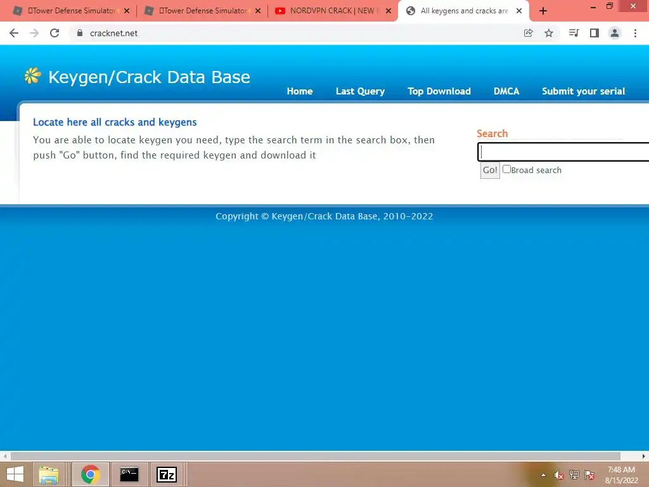This screenshot has height=487, width=649.
Task: Enable the Broad search checkbox
Action: tap(506, 169)
